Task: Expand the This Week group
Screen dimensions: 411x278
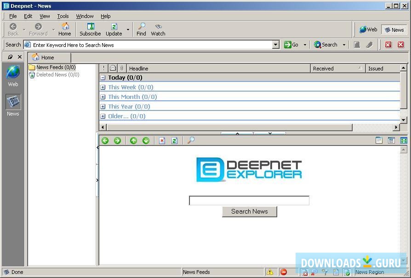Action: (103, 87)
